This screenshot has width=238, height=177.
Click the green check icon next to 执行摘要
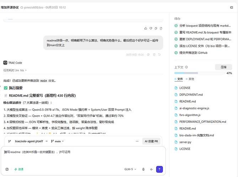6,88
